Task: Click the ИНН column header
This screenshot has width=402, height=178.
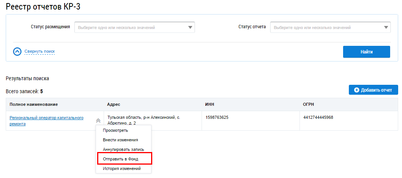Action: [x=210, y=104]
